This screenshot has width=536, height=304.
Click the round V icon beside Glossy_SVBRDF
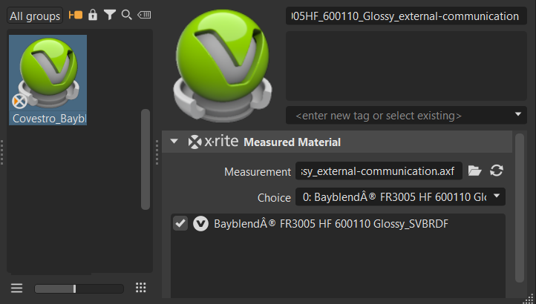(200, 224)
